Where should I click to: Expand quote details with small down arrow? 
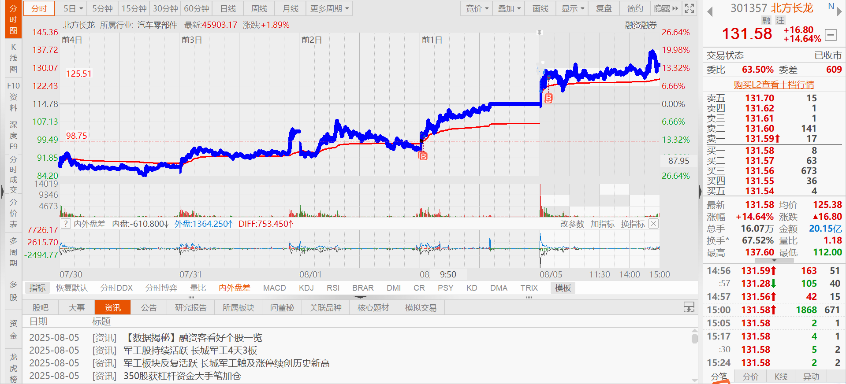[x=774, y=260]
